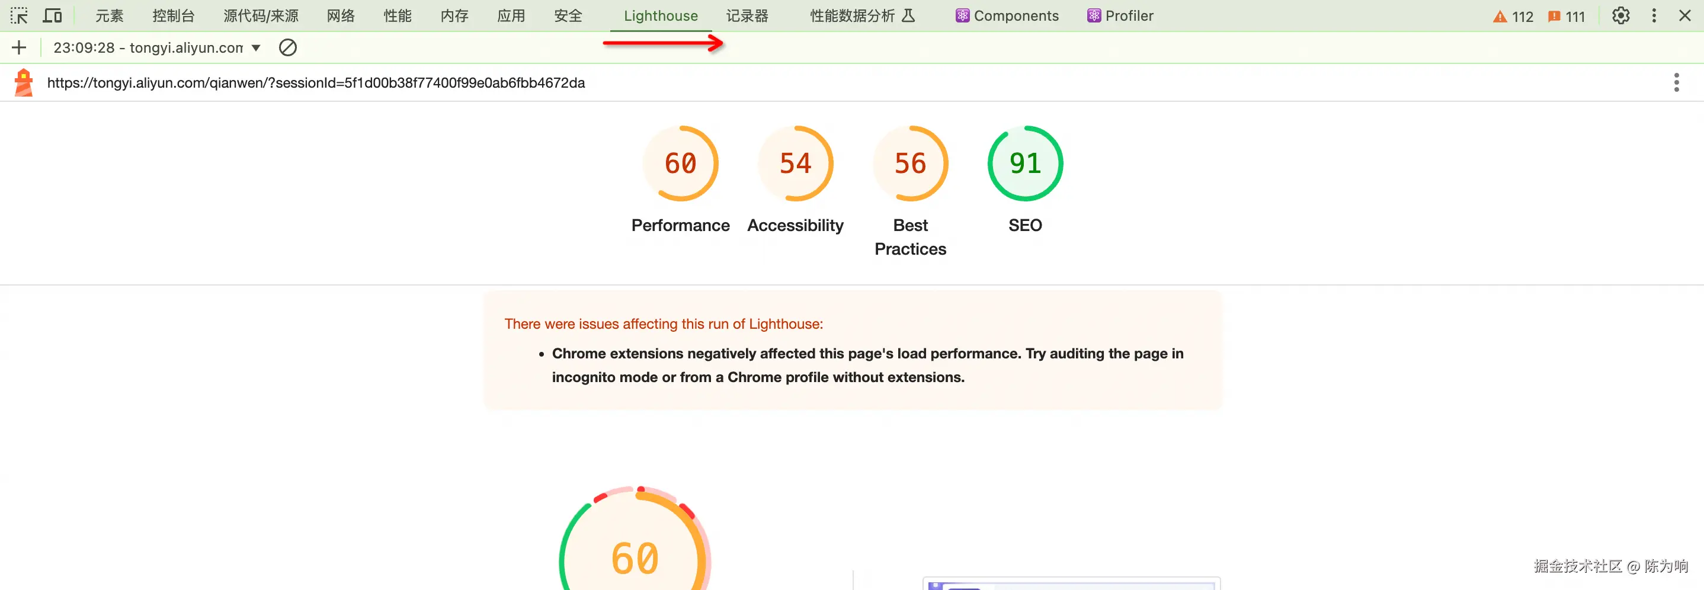Open the audited tongyi.aliyun.com URL link
This screenshot has width=1704, height=590.
coord(316,83)
